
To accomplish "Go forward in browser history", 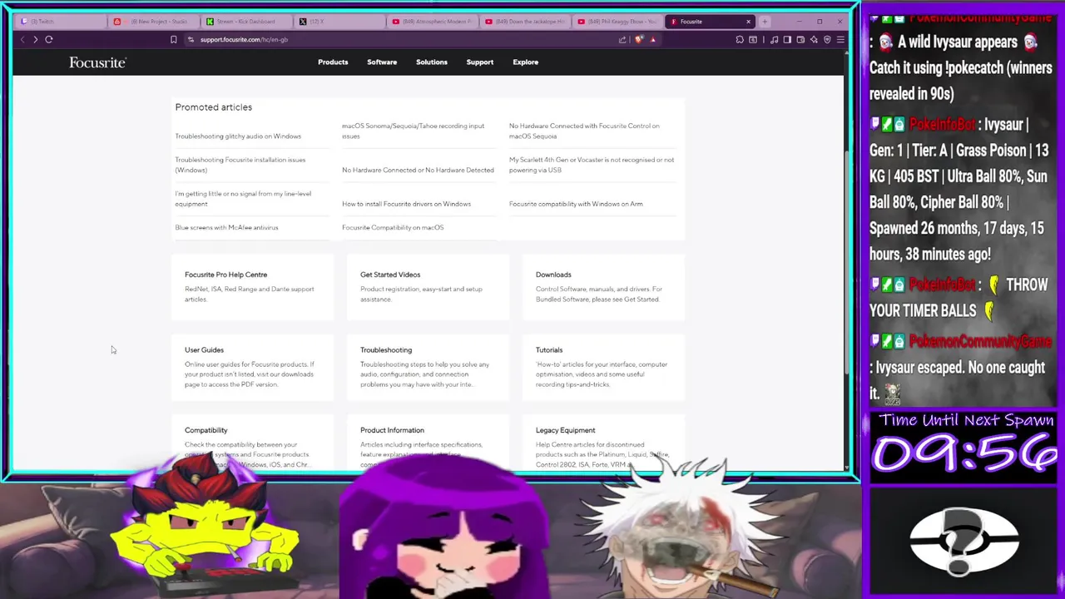I will pos(35,39).
